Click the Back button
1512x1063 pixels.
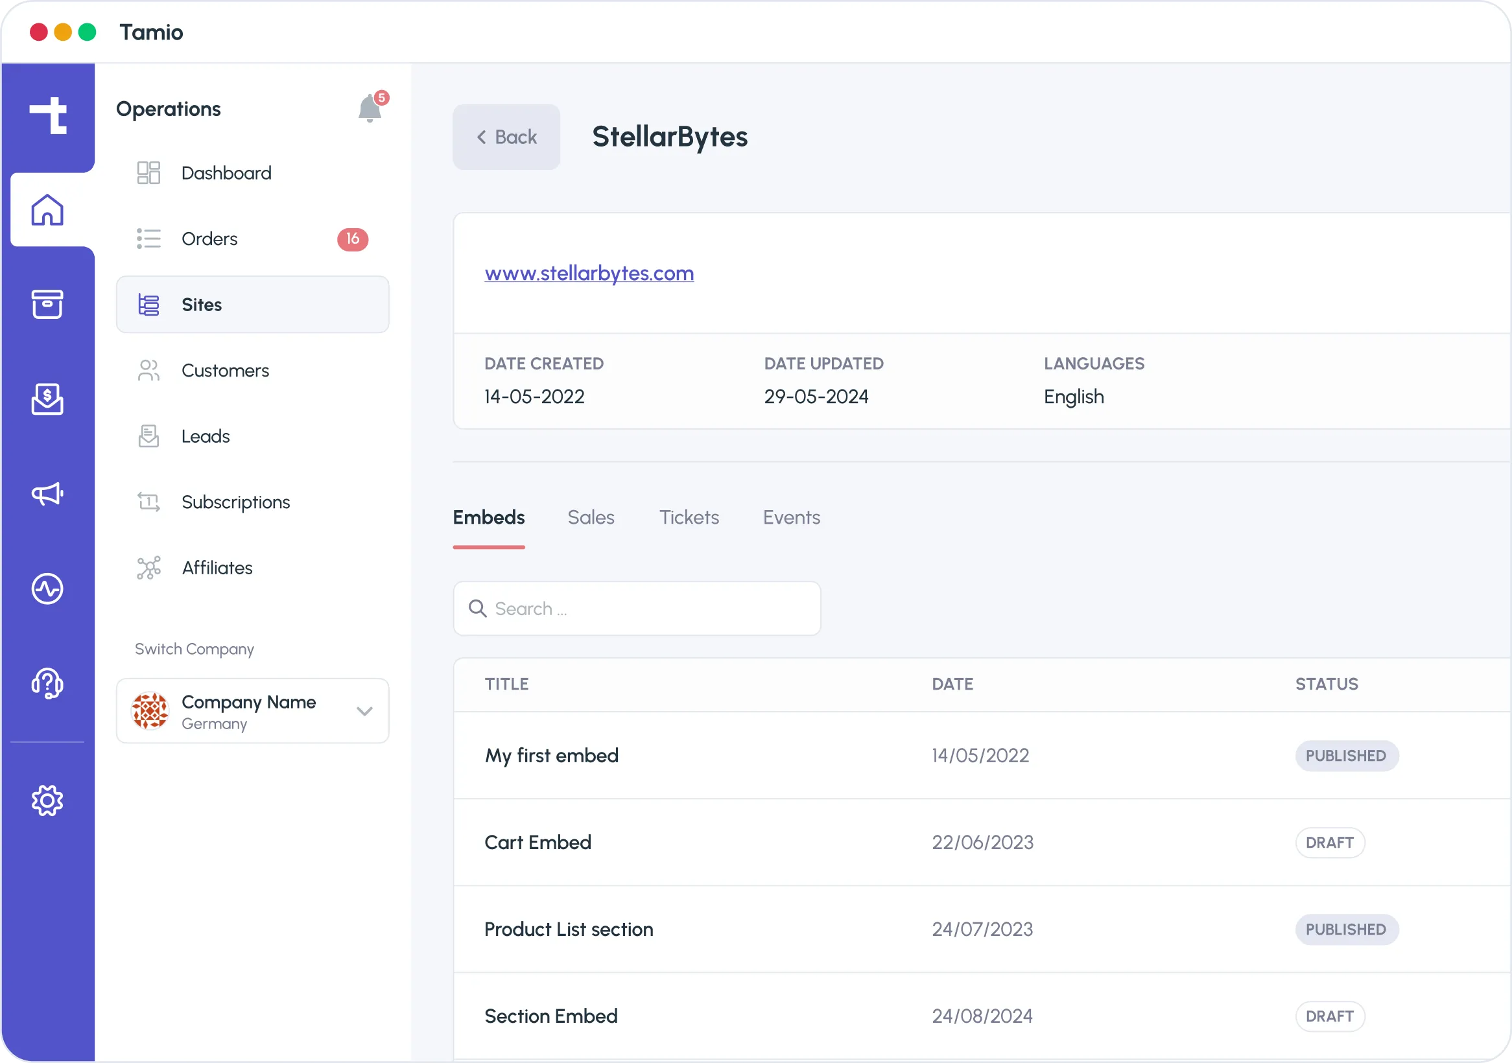[506, 137]
